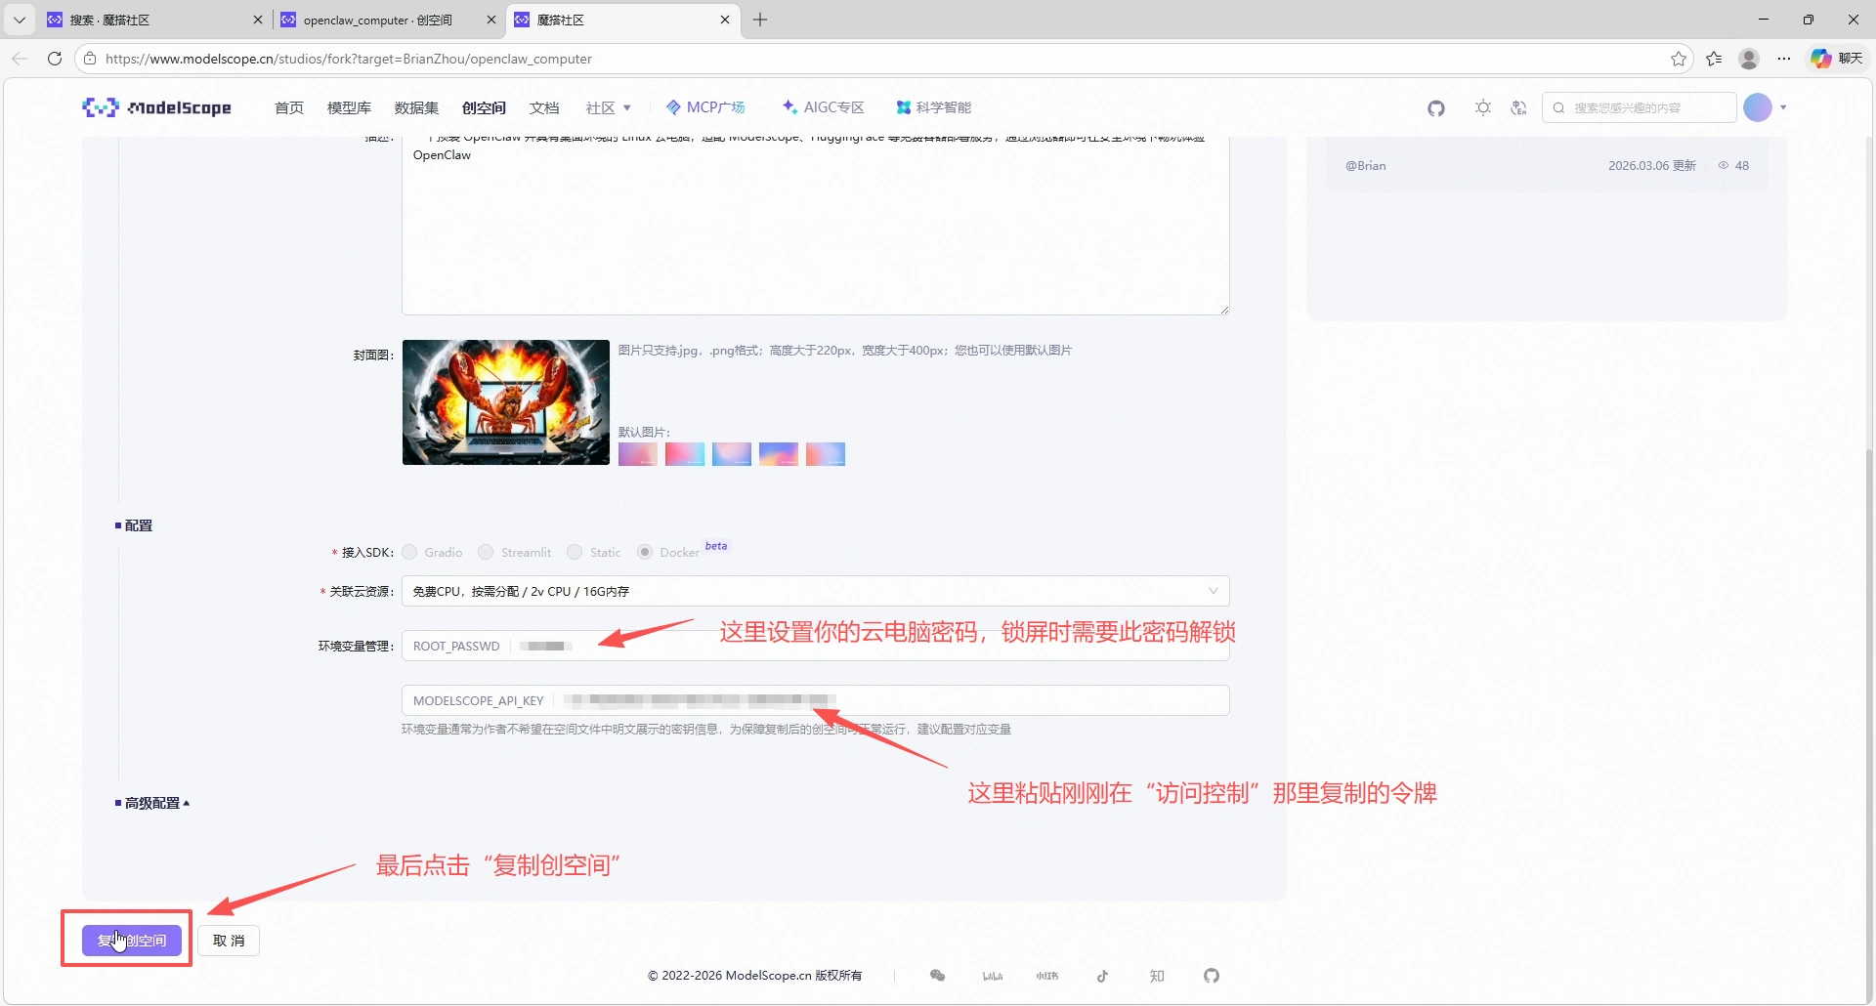Click the 复制创空间 button
This screenshot has width=1876, height=1006.
(x=132, y=941)
